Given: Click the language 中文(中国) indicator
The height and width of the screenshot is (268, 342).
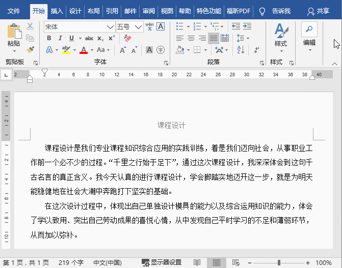Looking at the screenshot, I should [108, 262].
